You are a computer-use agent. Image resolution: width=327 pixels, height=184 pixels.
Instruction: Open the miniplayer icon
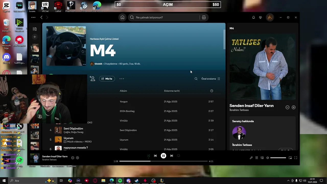click(x=290, y=158)
